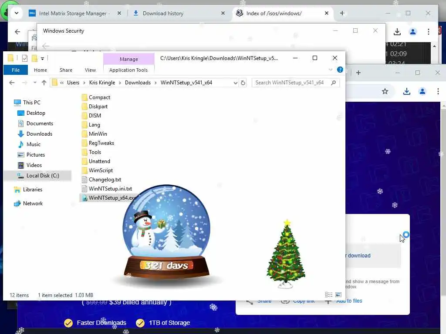The image size is (446, 334).
Task: Open the DISM folder
Action: pyautogui.click(x=91, y=116)
